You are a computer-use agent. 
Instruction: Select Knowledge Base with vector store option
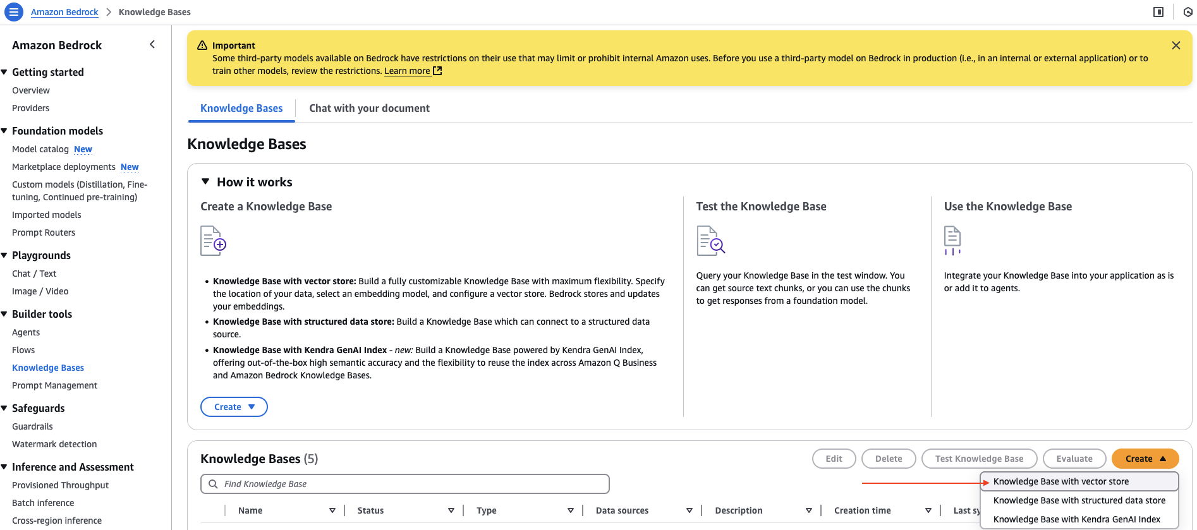point(1060,481)
